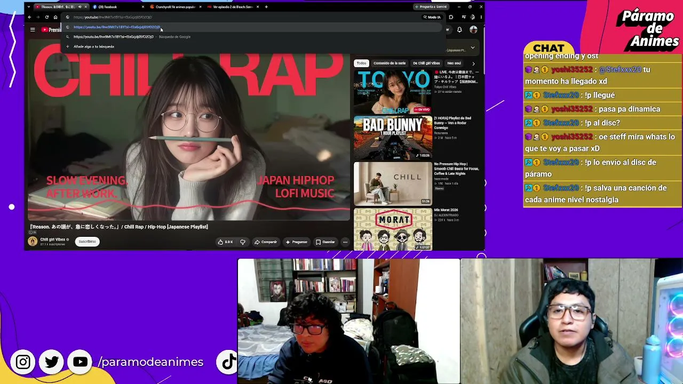This screenshot has width=683, height=384.
Task: Open the No Pressure Hip Hop video title
Action: 456,169
